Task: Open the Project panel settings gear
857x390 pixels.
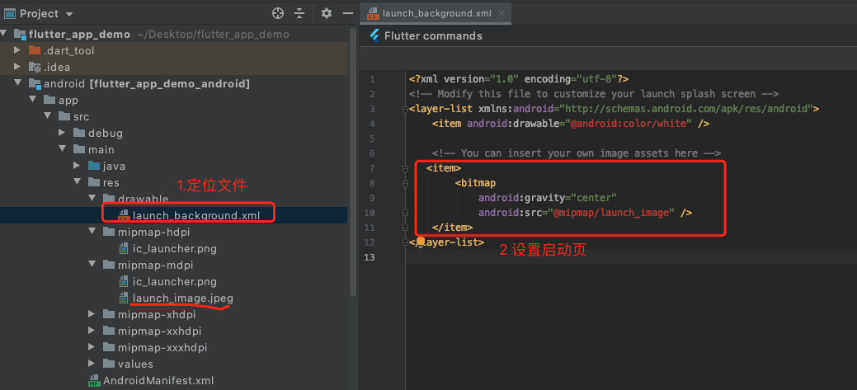Action: coord(327,14)
